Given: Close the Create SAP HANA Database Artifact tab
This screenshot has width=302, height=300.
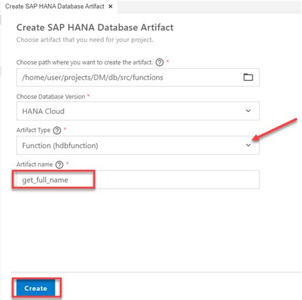Looking at the screenshot, I should click(110, 6).
